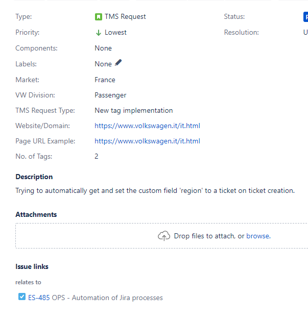Click the Issue links heading
308x321 pixels.
coord(32,267)
